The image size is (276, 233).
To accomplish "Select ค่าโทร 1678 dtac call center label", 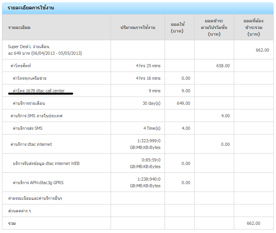I will click(x=39, y=91).
